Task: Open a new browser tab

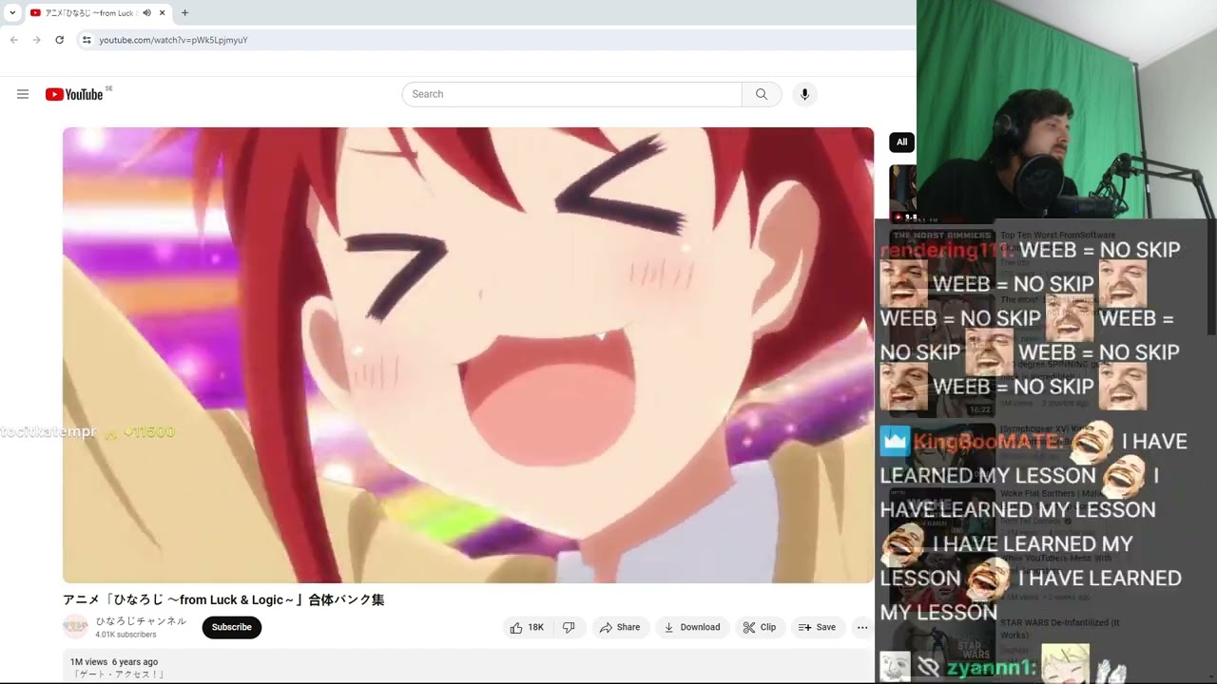Action: [184, 13]
